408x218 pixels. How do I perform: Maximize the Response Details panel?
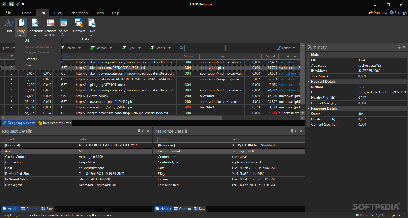coord(296,131)
